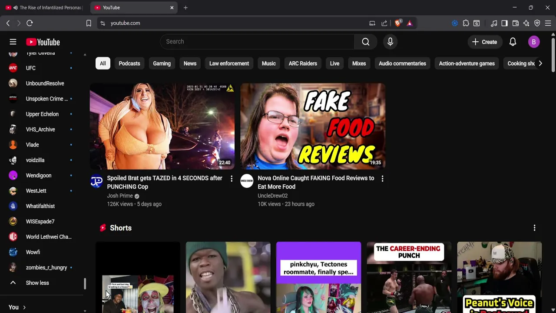
Task: Select the Action-adventure games filter chip
Action: click(467, 63)
